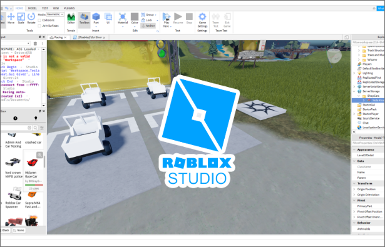Close the Gui Giver script tab

[x=104, y=38]
